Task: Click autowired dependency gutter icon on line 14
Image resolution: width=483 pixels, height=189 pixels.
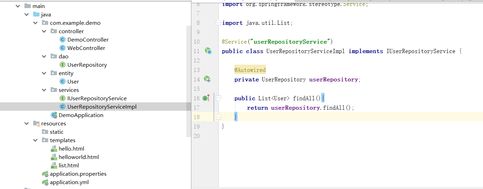Action: tap(207, 79)
